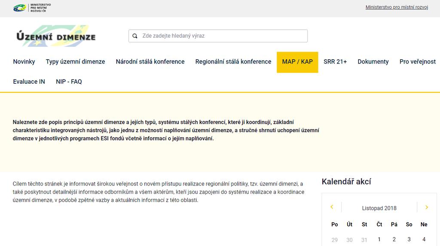Viewport: 440px width, 246px height.
Task: Click the Listopad 2018 month label
Action: click(379, 208)
